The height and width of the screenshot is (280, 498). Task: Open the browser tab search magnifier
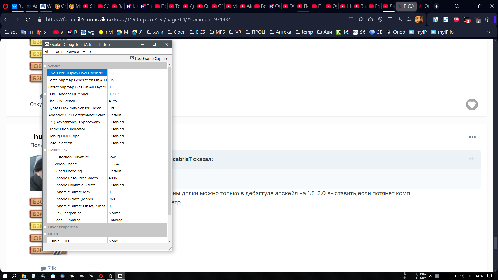[x=457, y=6]
